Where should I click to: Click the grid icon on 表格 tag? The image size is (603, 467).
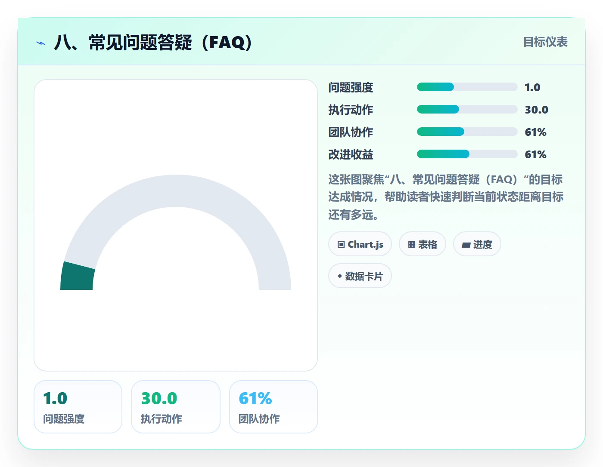[x=412, y=245]
